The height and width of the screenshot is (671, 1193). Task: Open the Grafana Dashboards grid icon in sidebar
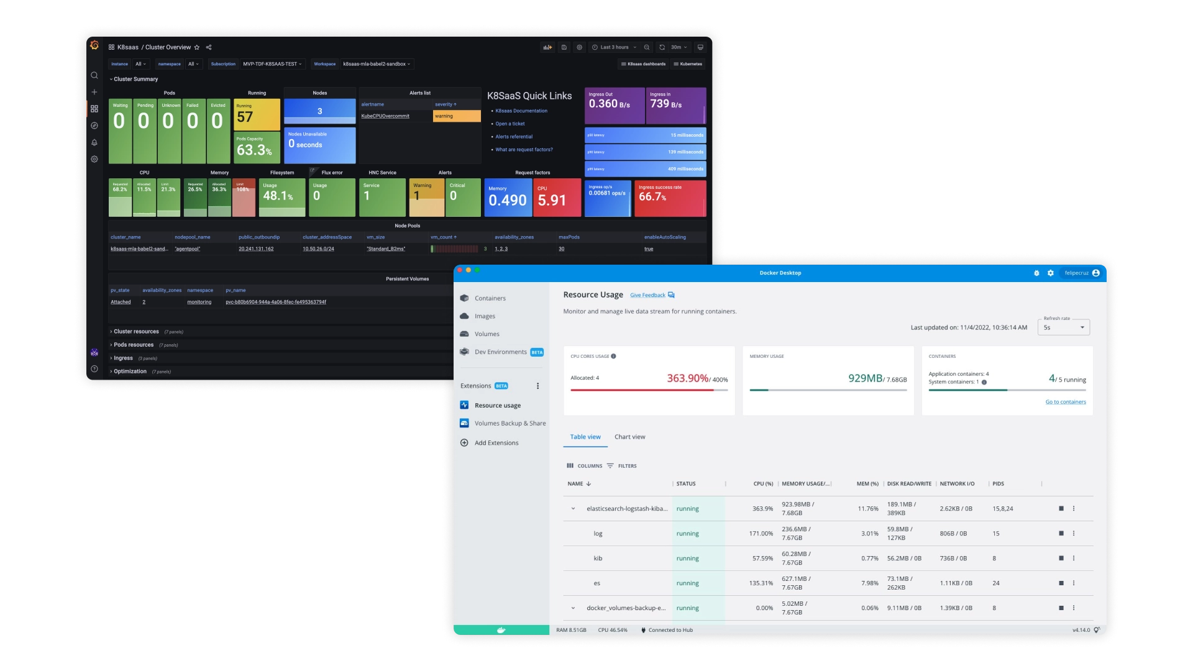point(94,109)
